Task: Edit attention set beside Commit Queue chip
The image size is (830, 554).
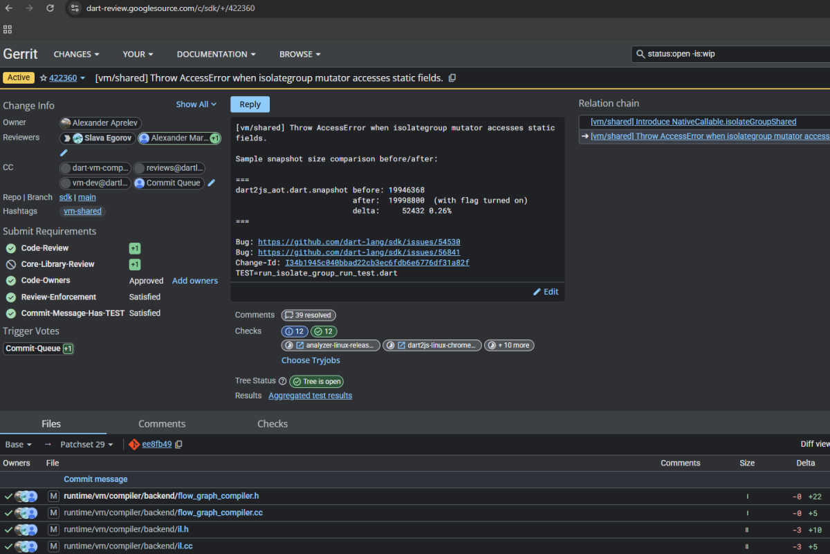Action: tap(212, 183)
